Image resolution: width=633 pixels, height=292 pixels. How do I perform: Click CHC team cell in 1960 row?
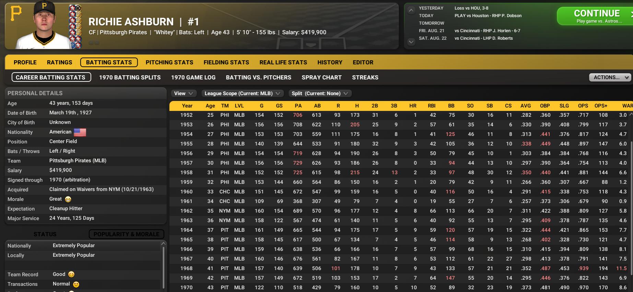point(225,192)
